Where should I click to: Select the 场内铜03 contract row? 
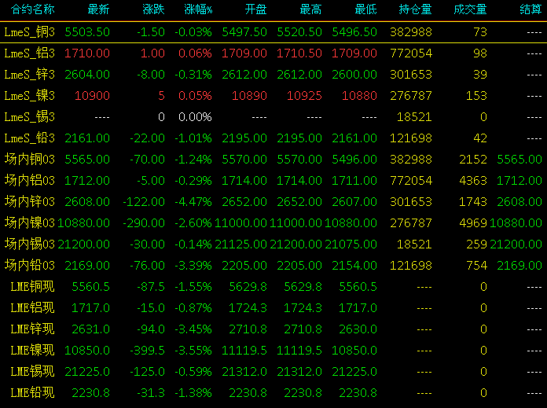(273, 160)
